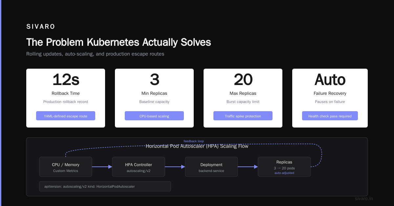The image size is (394, 206).
Task: Click the 'Health check pass required' button
Action: click(330, 116)
